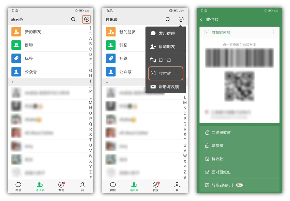Screen dimensions: 290x201
Task: Jump to letter H in left index bar
Action: [x=91, y=76]
